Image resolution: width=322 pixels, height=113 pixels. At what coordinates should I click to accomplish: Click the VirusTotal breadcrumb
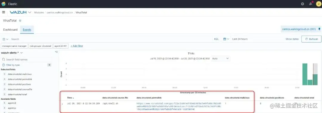(81, 12)
